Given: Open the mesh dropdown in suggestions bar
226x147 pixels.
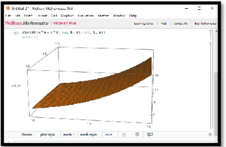Looking at the screenshot, I should 69,134.
